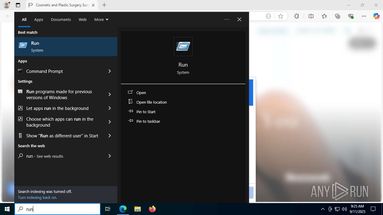Screen dimensions: 383x215
Task: Open Edge Browser essentials icon
Action: pos(351,16)
